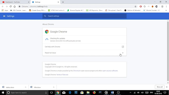Click Show all downloads button
169x95 pixels.
click(159, 87)
